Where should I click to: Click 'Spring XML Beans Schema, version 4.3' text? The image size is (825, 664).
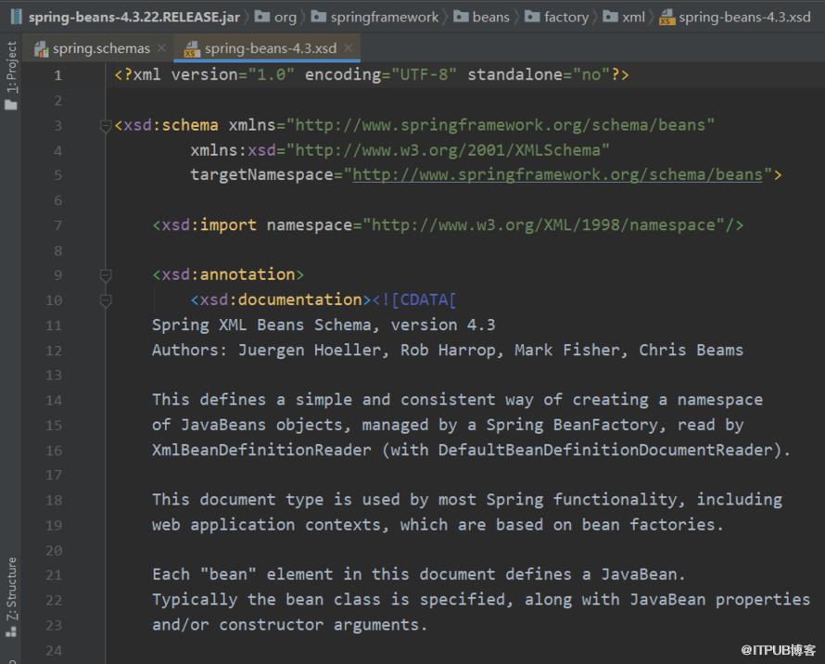[x=324, y=325]
